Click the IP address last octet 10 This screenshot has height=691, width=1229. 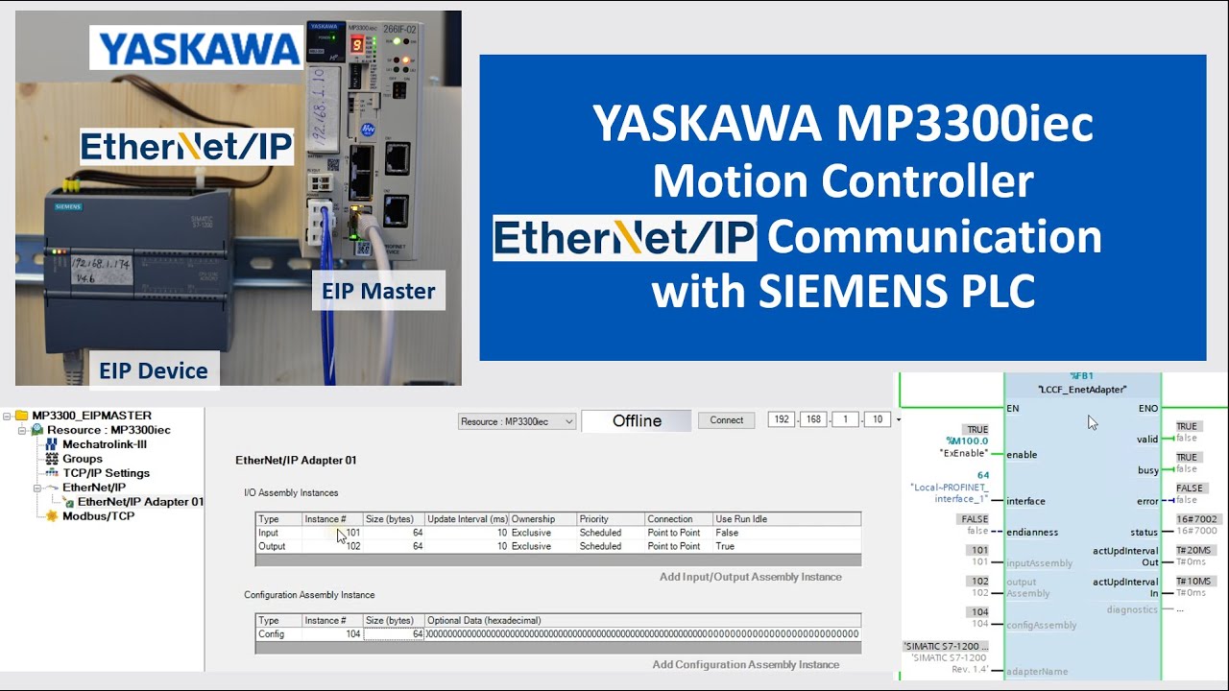tap(878, 420)
